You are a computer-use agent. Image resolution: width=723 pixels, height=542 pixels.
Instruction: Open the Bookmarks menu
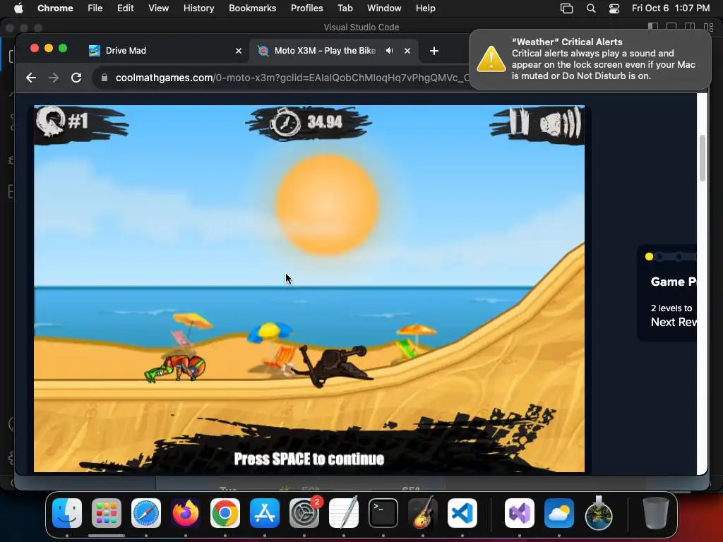pos(252,8)
